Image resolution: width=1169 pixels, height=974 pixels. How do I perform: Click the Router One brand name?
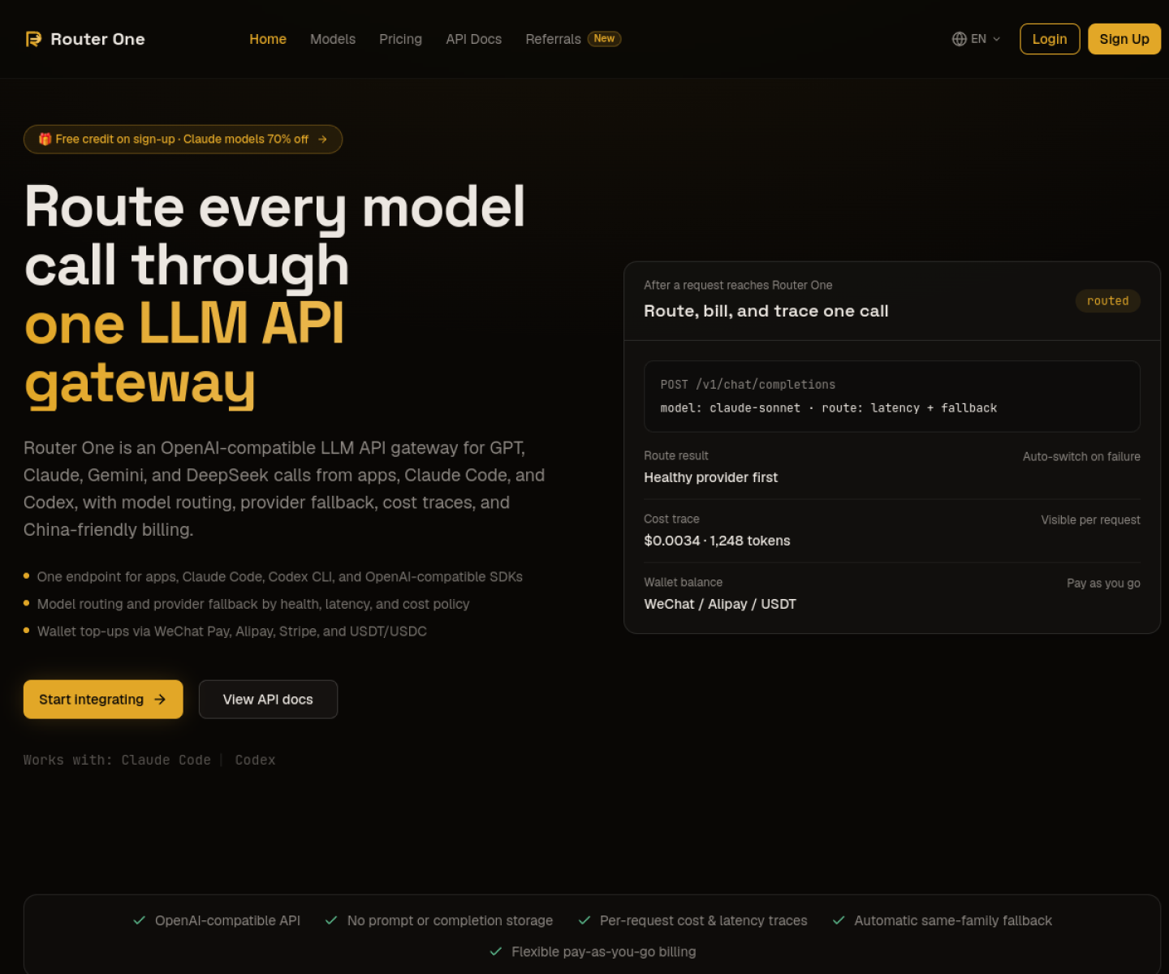97,39
